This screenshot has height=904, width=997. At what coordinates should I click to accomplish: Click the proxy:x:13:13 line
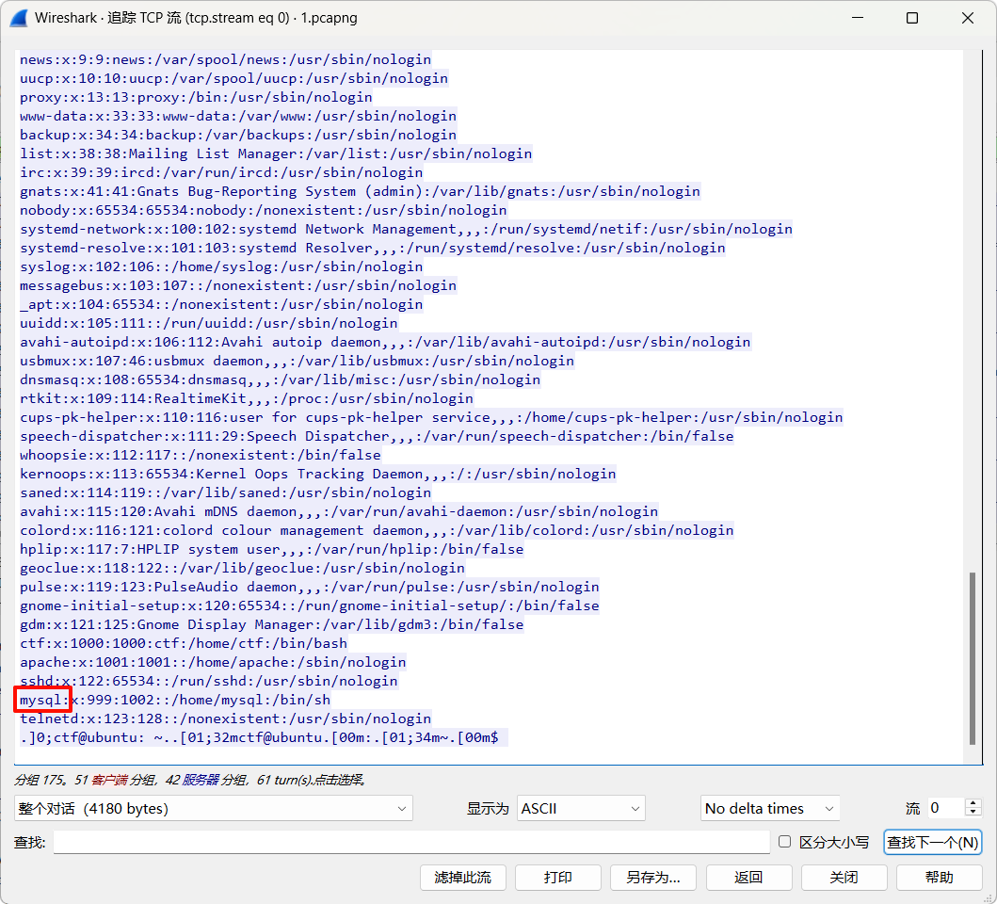point(196,97)
